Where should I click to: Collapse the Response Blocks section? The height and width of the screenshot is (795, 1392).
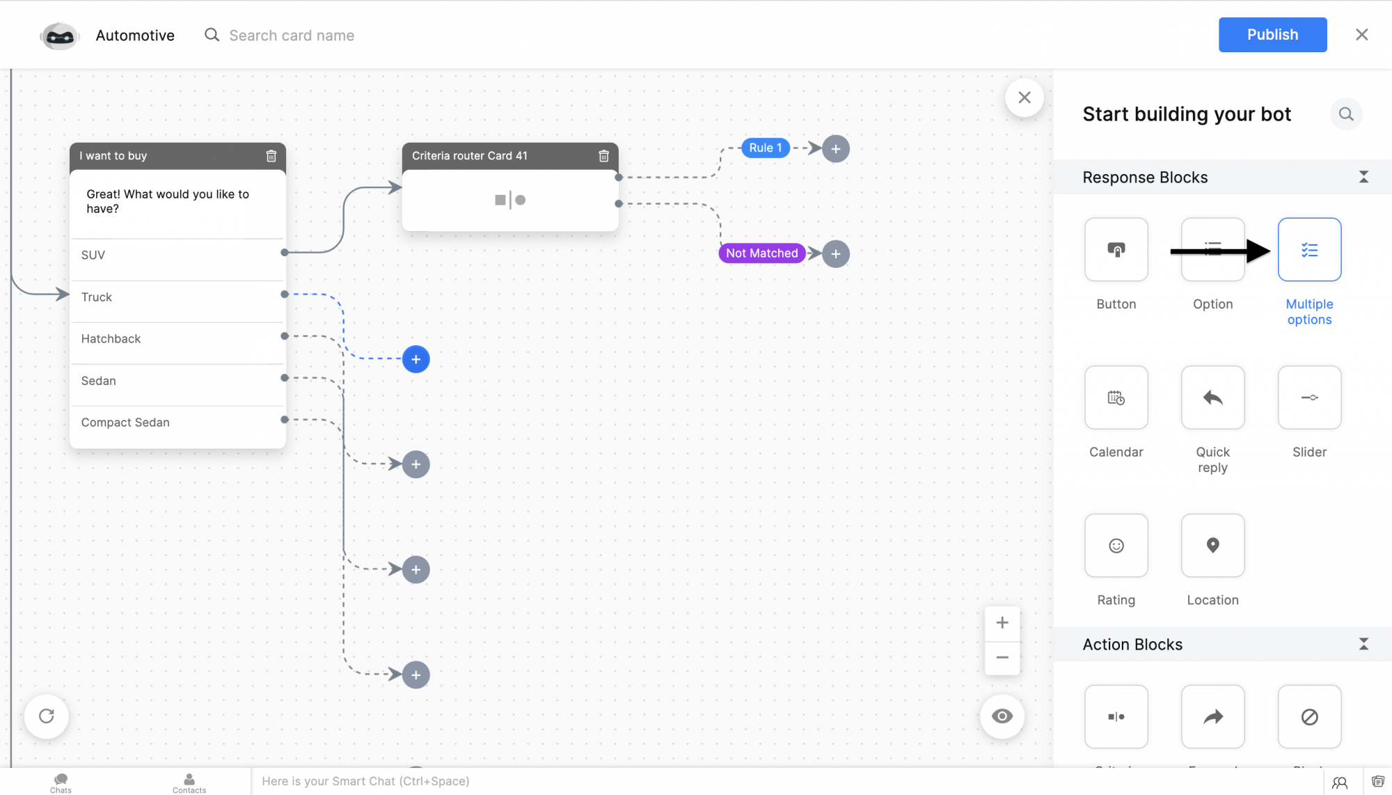[x=1363, y=177]
